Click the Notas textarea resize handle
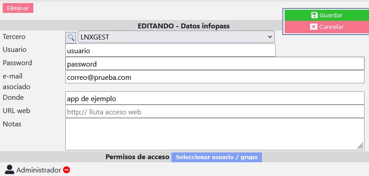Image resolution: width=369 pixels, height=176 pixels. pyautogui.click(x=360, y=146)
